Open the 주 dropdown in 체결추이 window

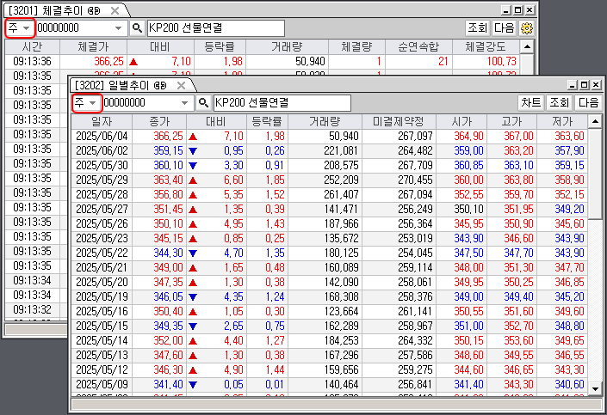coord(18,27)
